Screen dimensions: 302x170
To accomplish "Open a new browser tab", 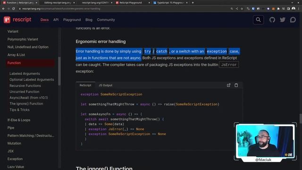I will (193, 3).
